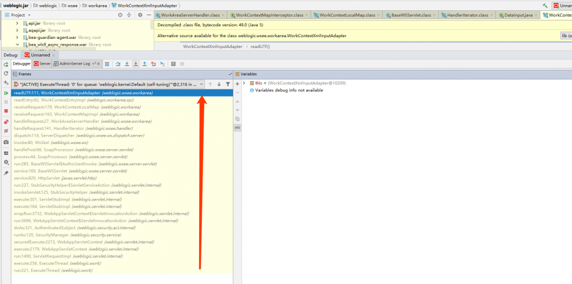Open debugger settings gear in the sidebar
572x284 pixels.
click(6, 162)
